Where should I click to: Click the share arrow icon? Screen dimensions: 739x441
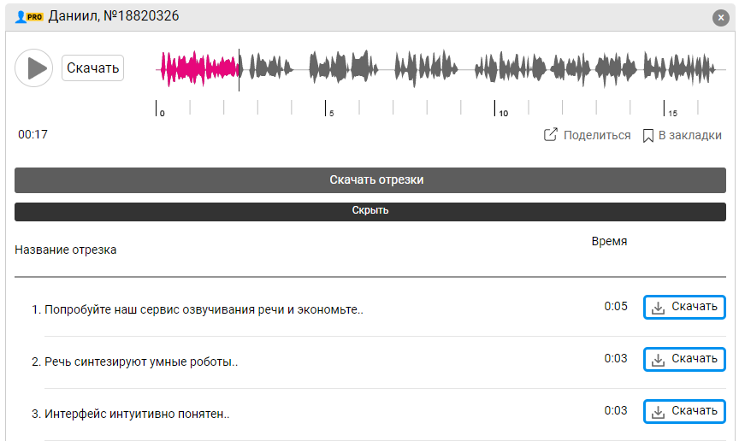(x=552, y=135)
